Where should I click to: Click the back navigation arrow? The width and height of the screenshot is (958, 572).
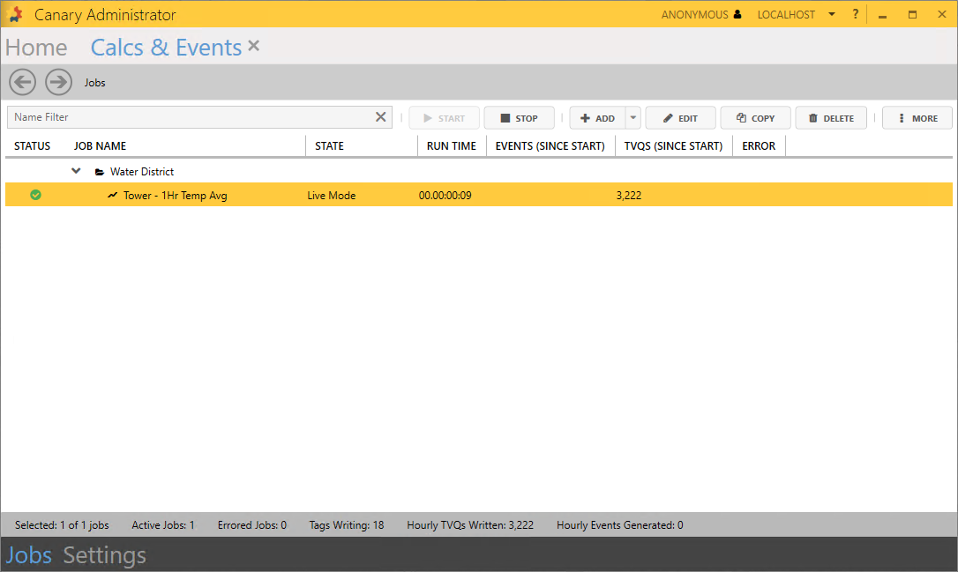coord(23,82)
